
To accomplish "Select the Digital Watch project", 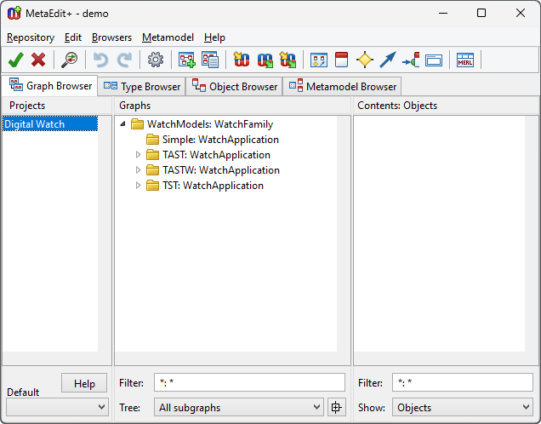I will pyautogui.click(x=50, y=124).
